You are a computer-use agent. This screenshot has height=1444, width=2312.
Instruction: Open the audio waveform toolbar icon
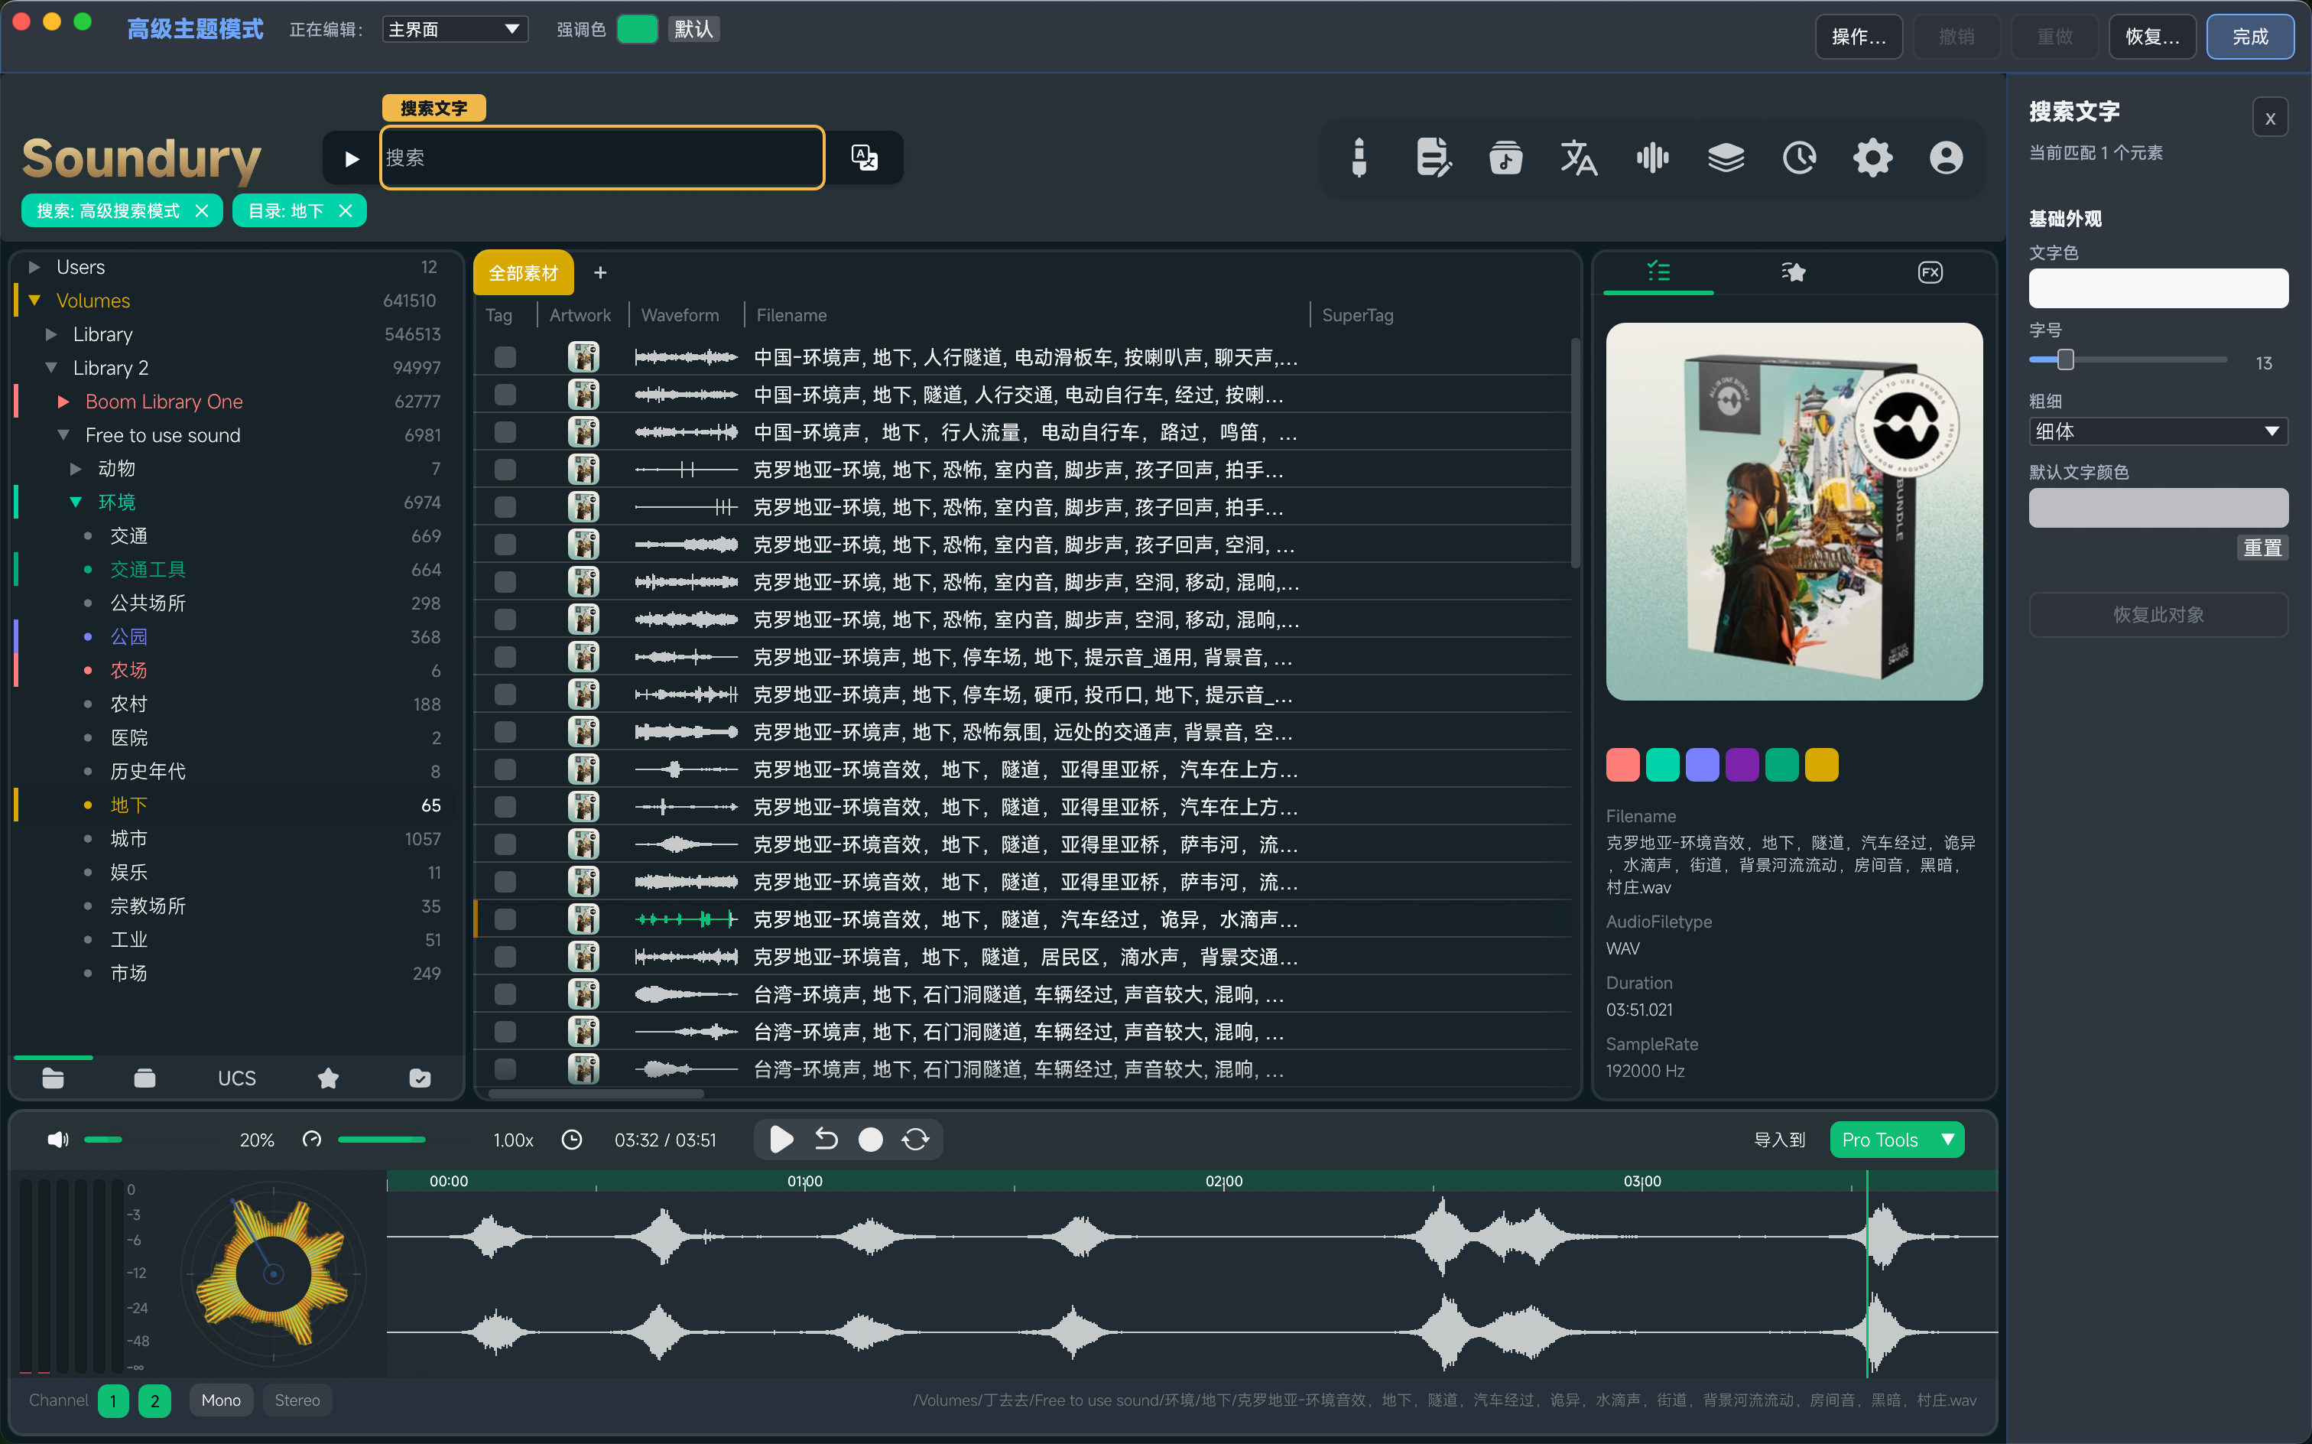pos(1652,158)
